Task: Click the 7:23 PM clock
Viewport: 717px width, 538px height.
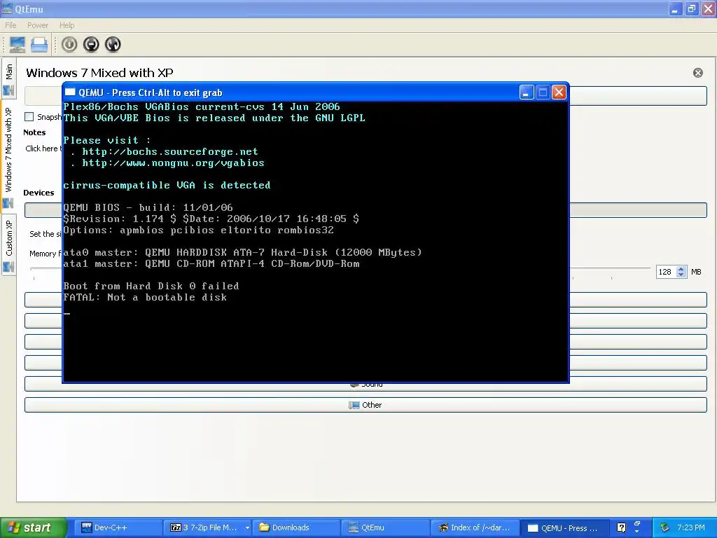Action: 691,527
